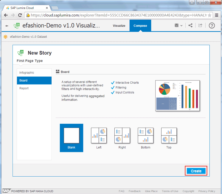Click the browser address bar URL
The height and width of the screenshot is (194, 222).
point(119,15)
